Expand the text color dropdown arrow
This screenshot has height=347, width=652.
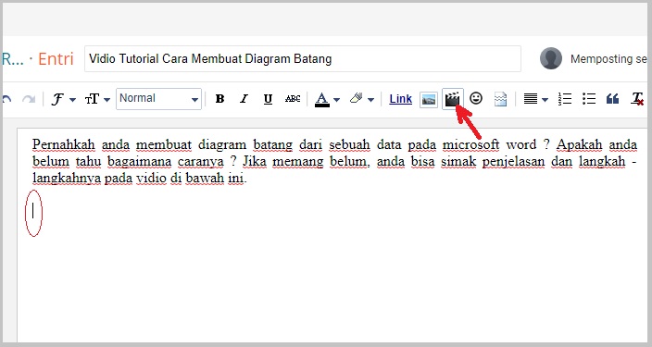point(337,100)
